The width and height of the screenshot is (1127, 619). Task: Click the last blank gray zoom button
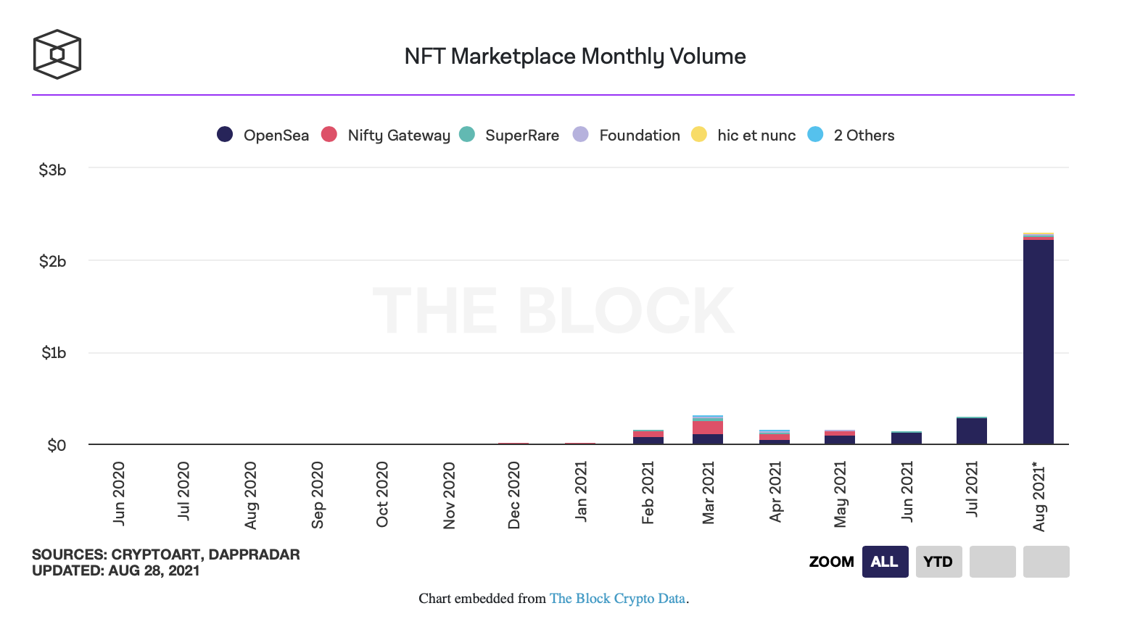(x=1046, y=562)
